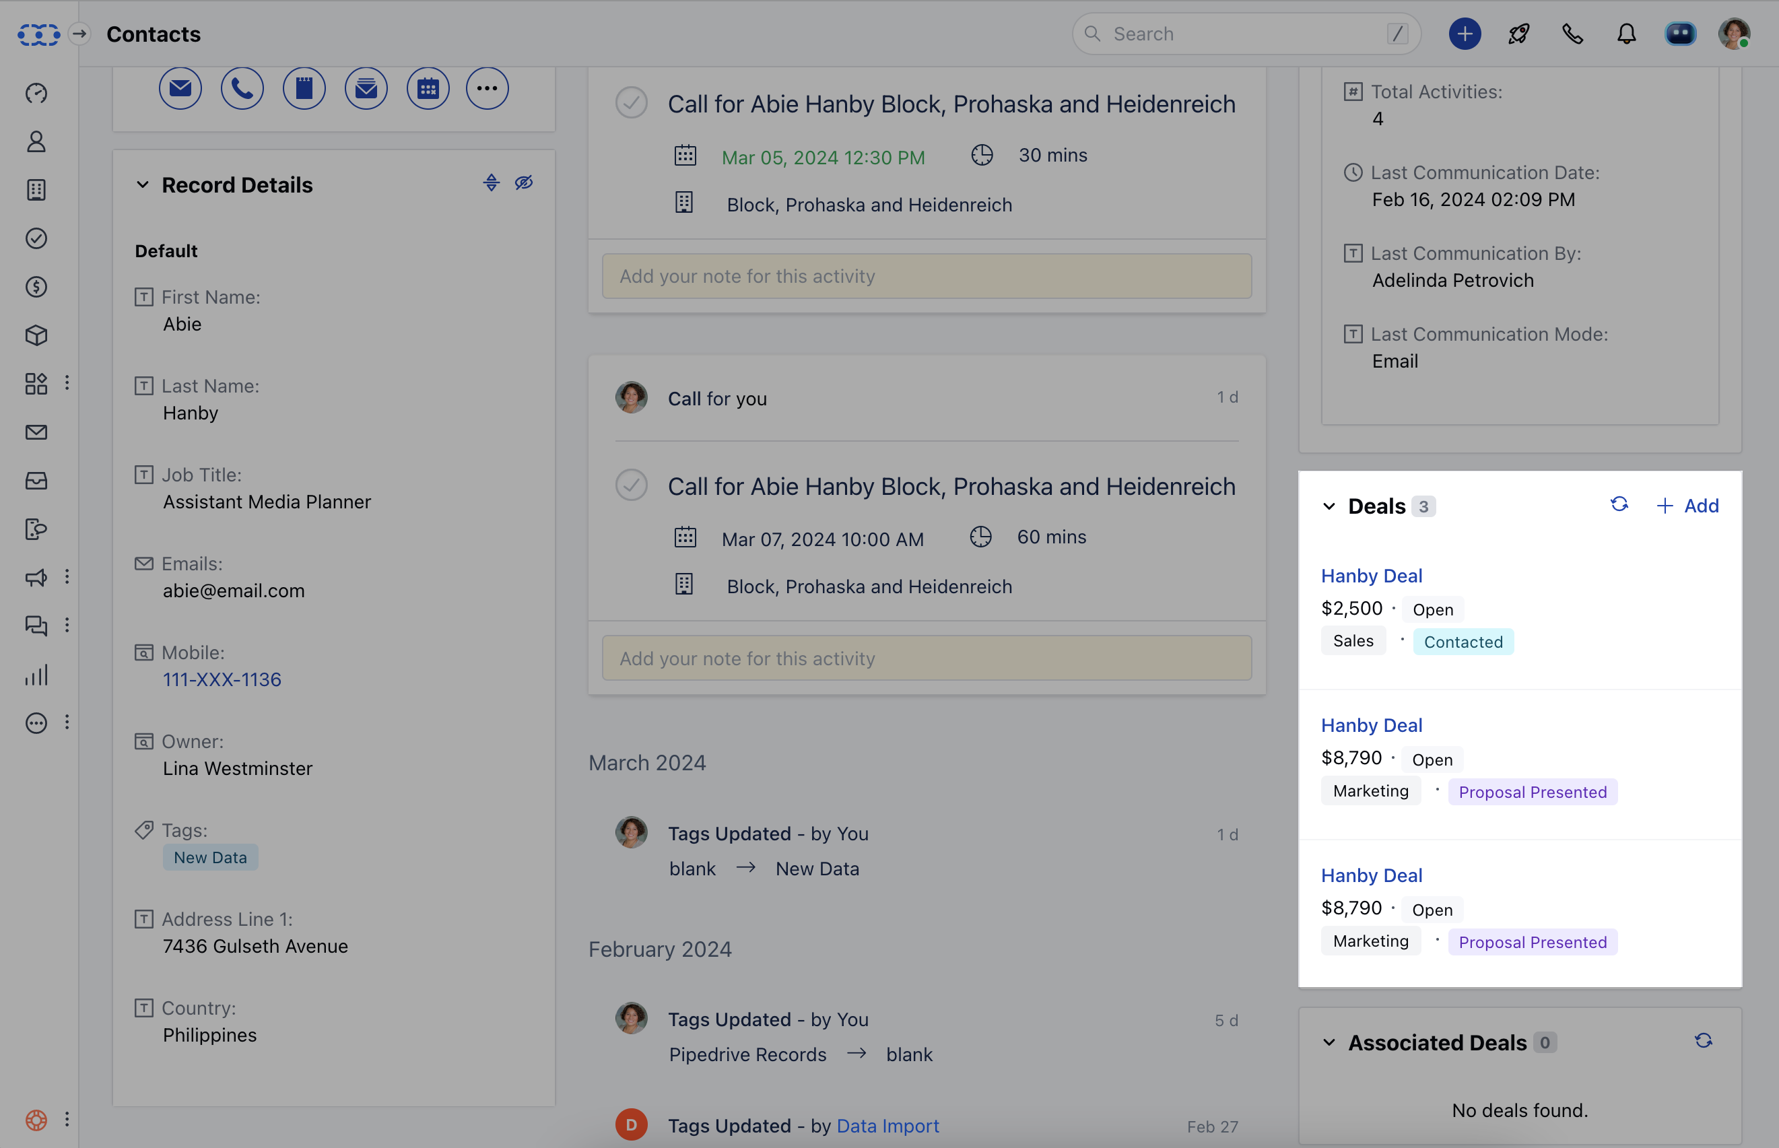Open the mail envelope icon in sidebar
1779x1148 pixels.
[x=36, y=432]
